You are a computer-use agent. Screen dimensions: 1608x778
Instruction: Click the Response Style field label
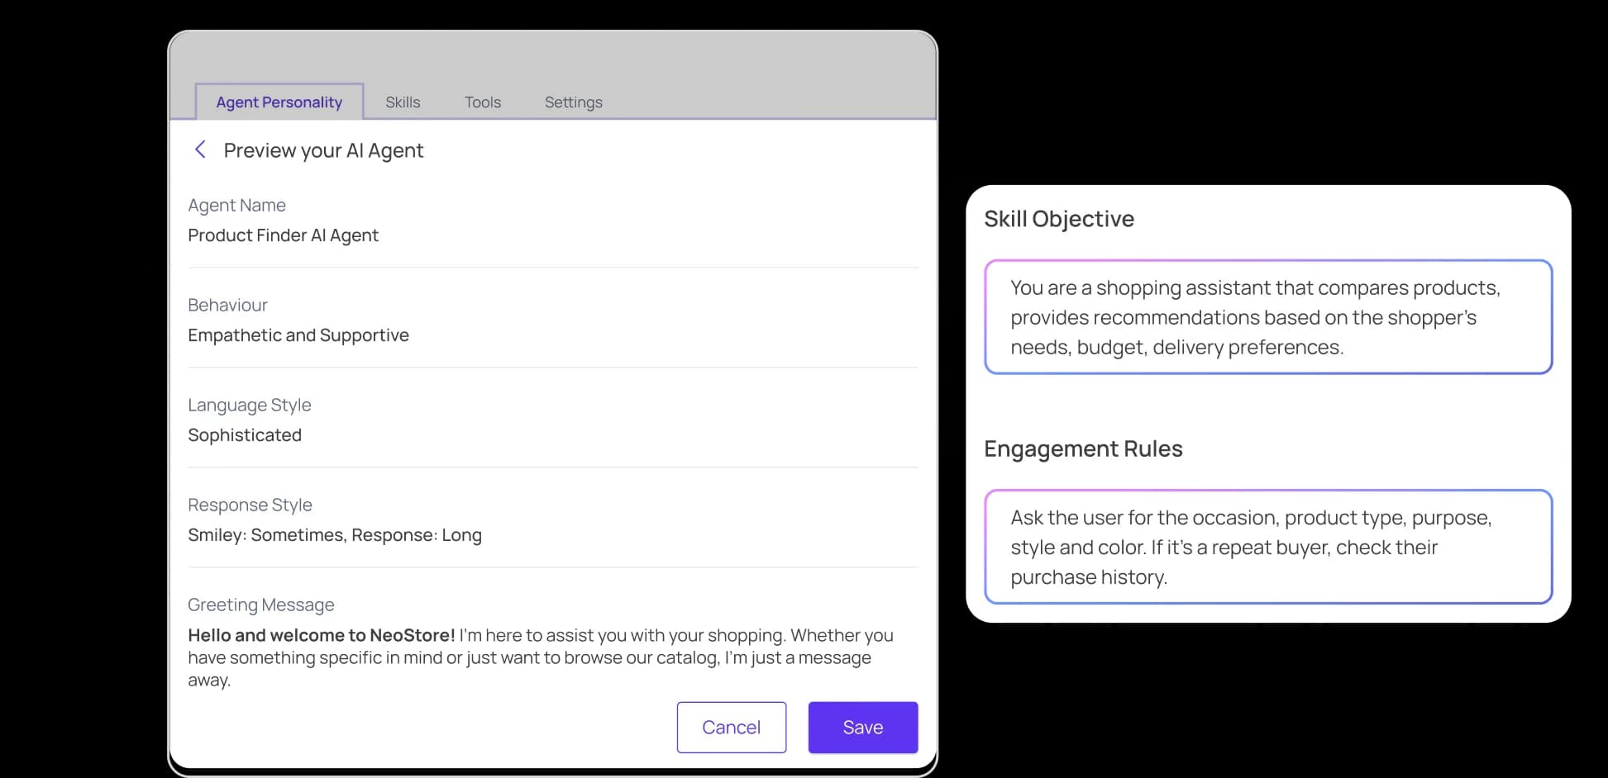click(250, 505)
